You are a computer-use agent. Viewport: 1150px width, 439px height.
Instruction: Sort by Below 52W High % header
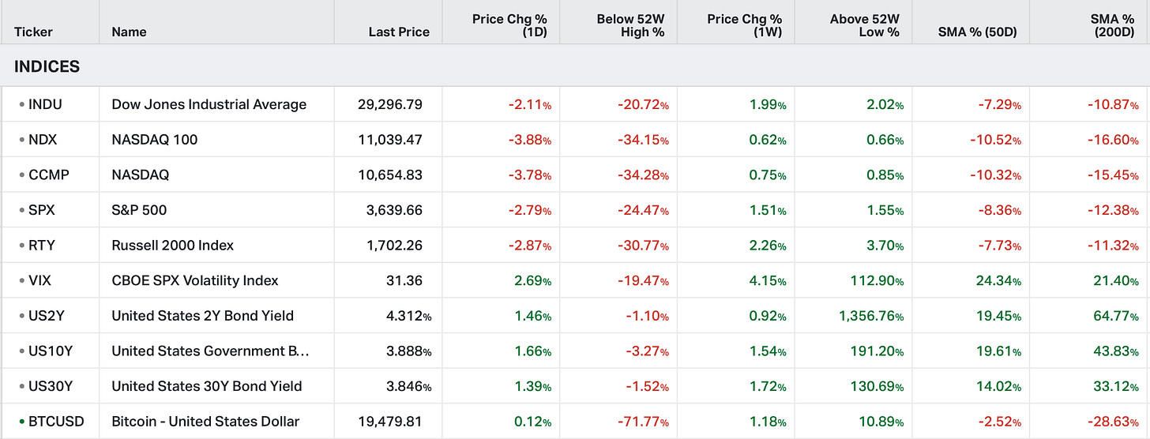click(630, 25)
